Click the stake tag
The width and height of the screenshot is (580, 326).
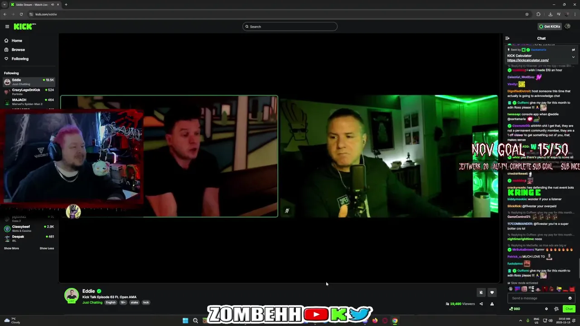coord(135,302)
